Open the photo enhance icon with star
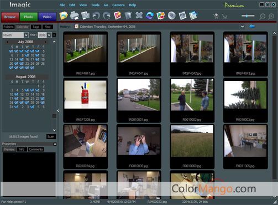The image size is (278, 205). point(118,16)
